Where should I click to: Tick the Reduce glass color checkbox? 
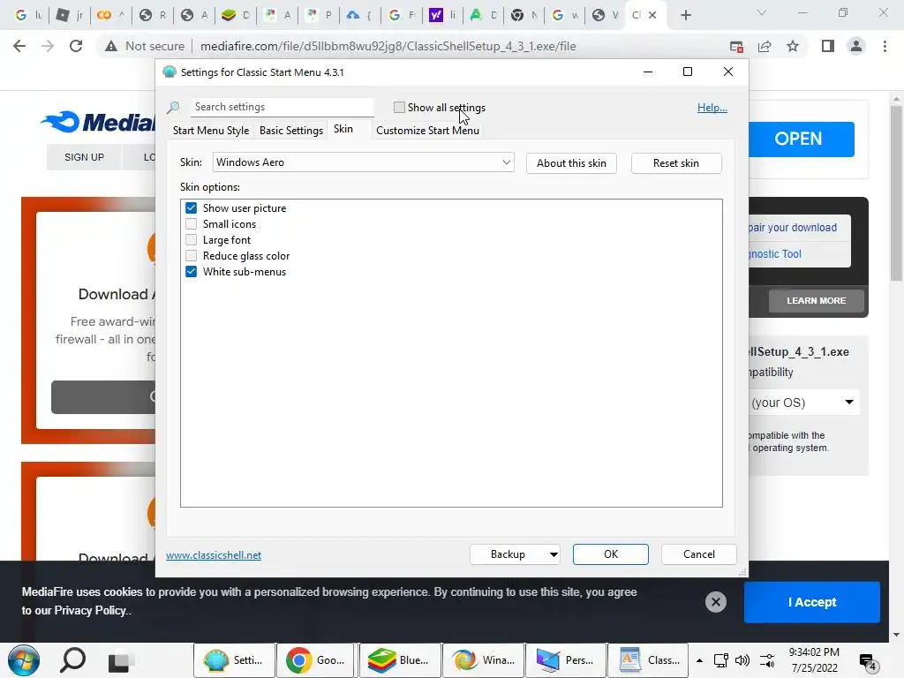point(191,255)
